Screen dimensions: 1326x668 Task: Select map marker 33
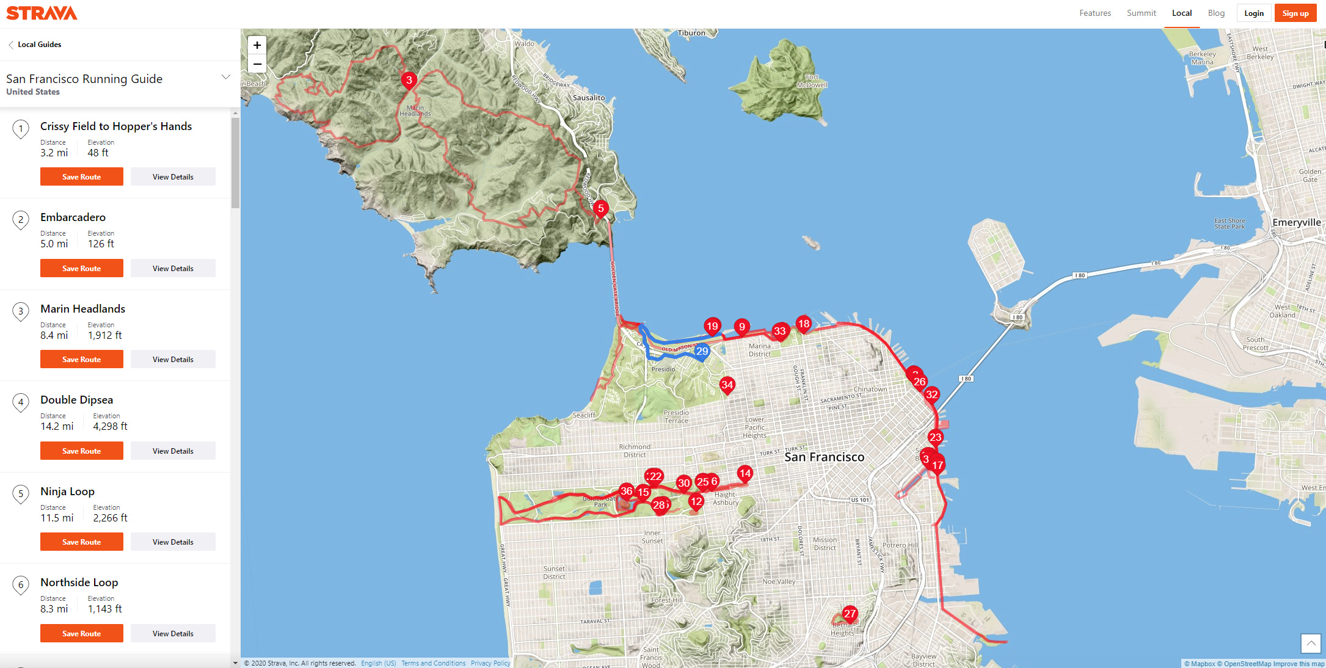(x=779, y=332)
